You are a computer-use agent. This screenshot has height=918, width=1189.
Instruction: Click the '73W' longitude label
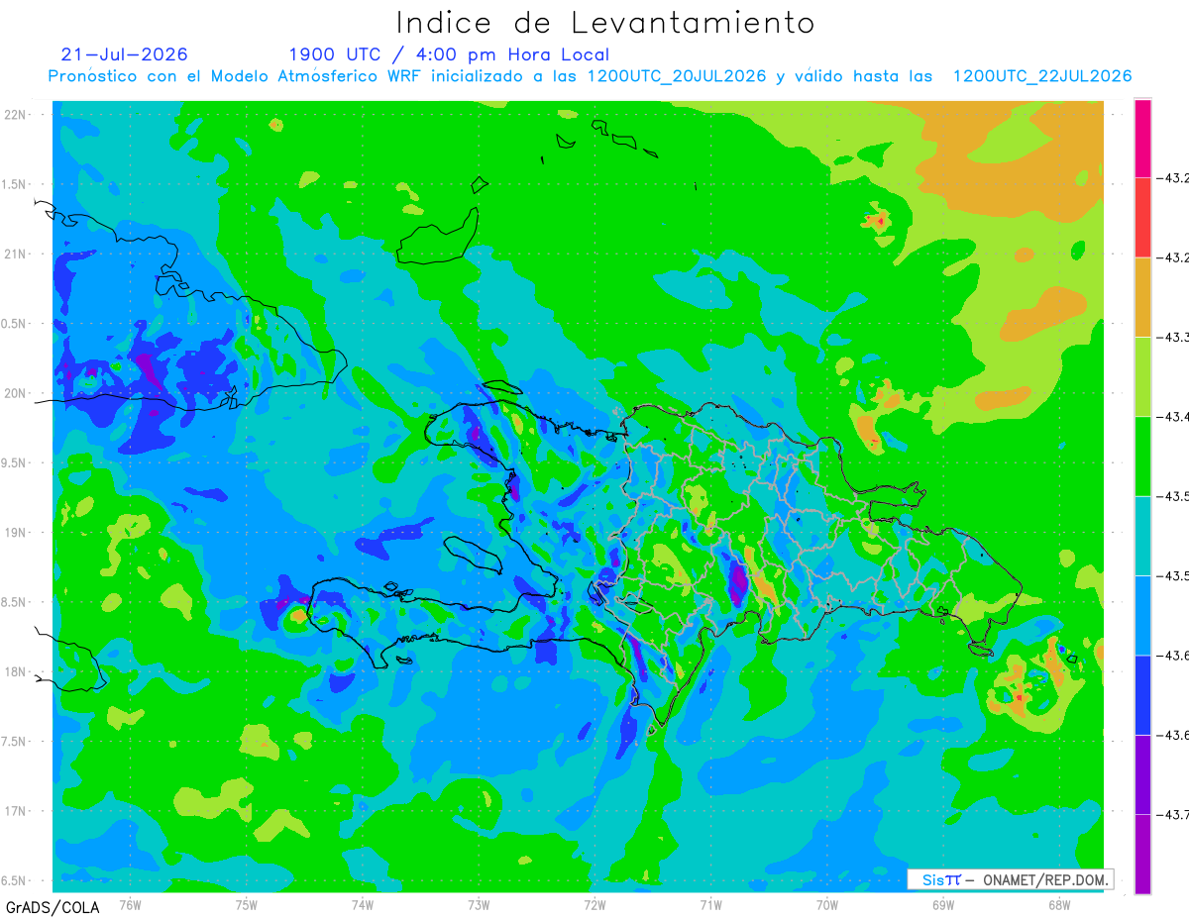tap(479, 904)
